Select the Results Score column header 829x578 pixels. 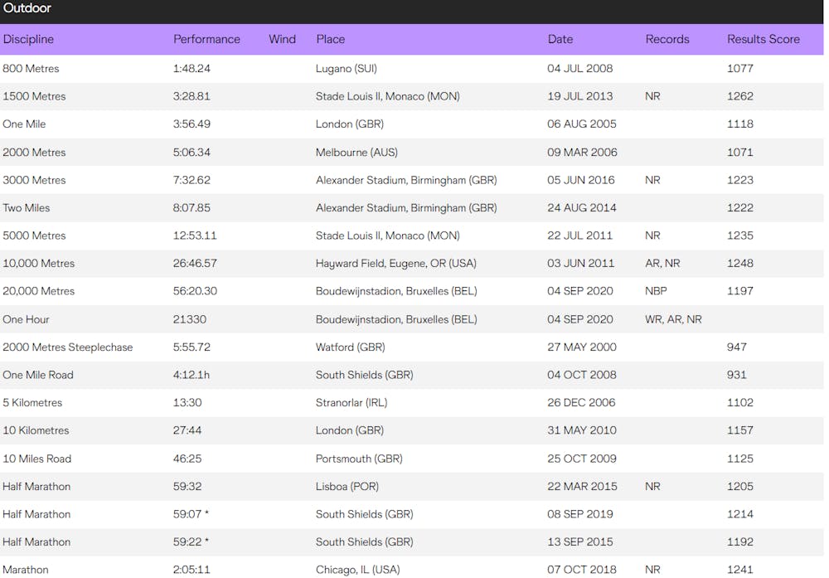(x=763, y=39)
